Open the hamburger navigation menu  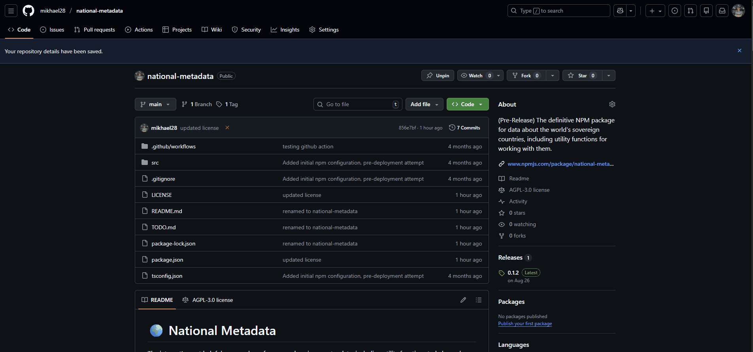click(11, 11)
